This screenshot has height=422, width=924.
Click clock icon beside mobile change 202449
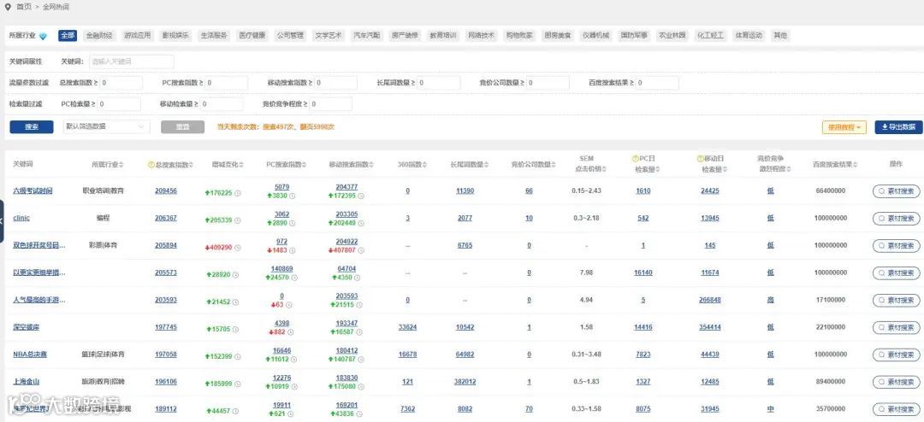coord(361,223)
